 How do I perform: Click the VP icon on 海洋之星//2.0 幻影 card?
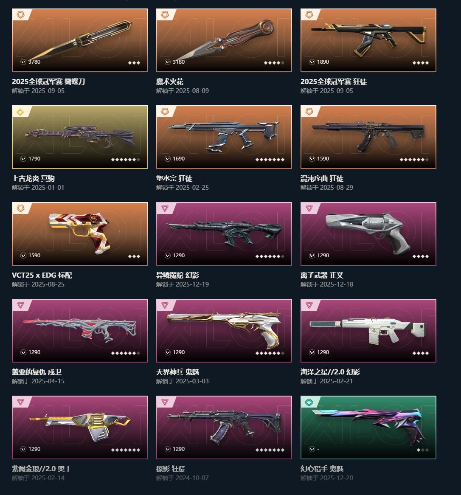pos(312,352)
